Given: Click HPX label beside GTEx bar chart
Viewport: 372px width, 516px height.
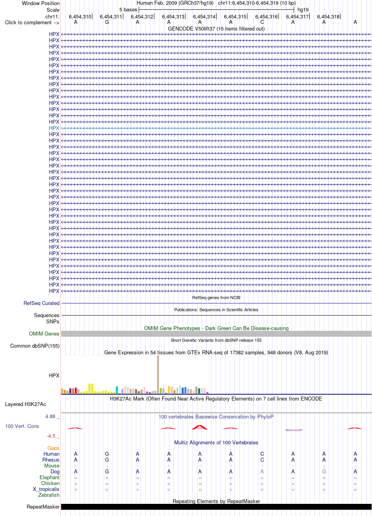Looking at the screenshot, I should coord(54,375).
